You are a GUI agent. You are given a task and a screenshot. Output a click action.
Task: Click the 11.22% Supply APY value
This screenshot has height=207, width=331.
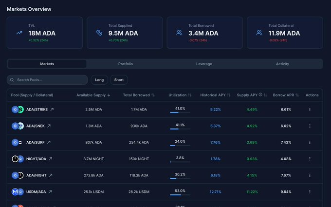pyautogui.click(x=252, y=192)
